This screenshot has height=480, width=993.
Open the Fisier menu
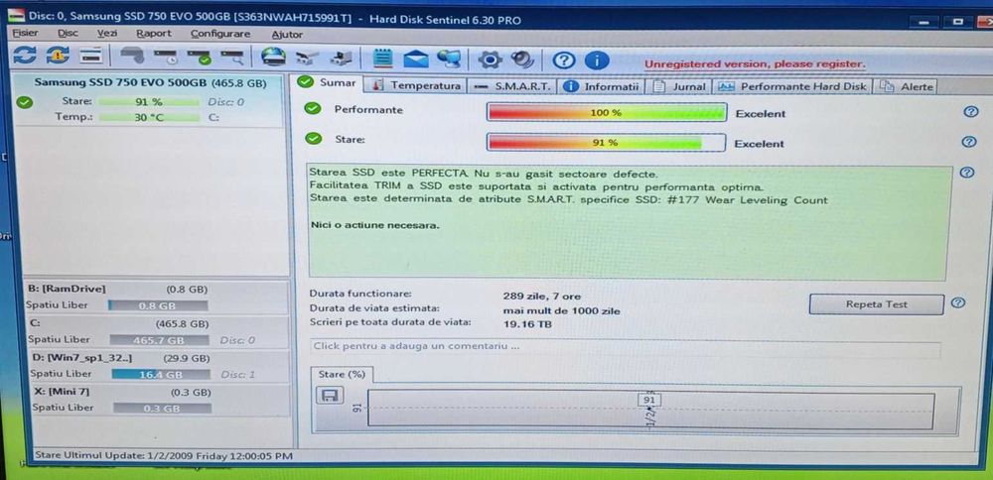25,33
